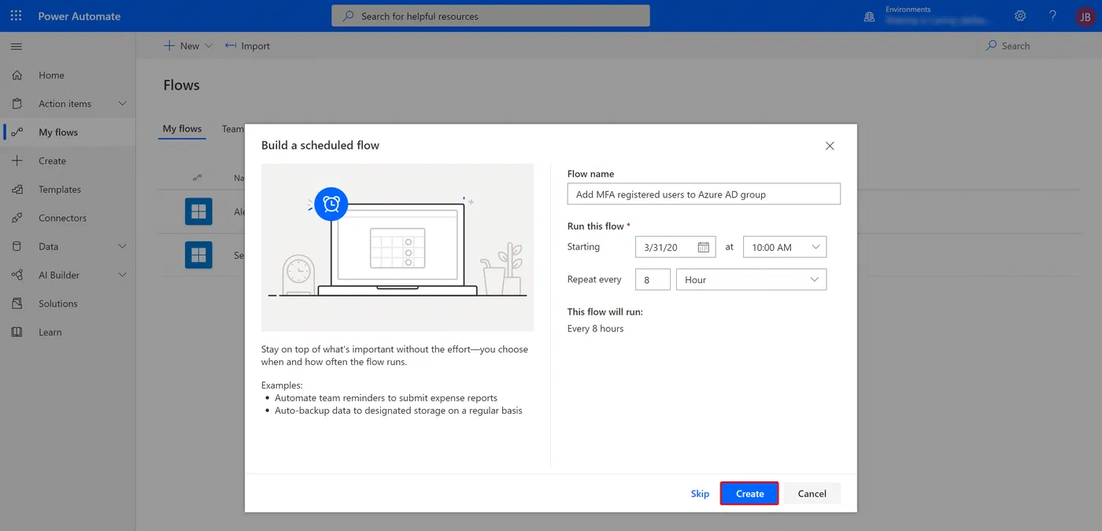1102x531 pixels.
Task: Click the scheduled flow illustration image
Action: 398,247
